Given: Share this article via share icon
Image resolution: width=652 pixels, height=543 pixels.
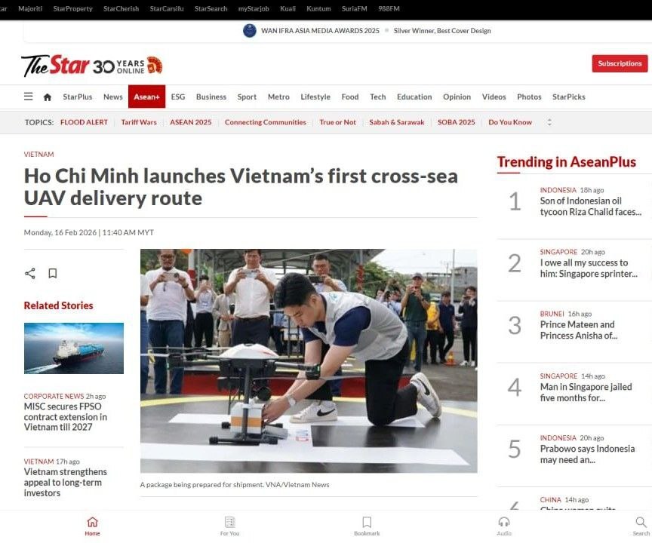Looking at the screenshot, I should [30, 273].
